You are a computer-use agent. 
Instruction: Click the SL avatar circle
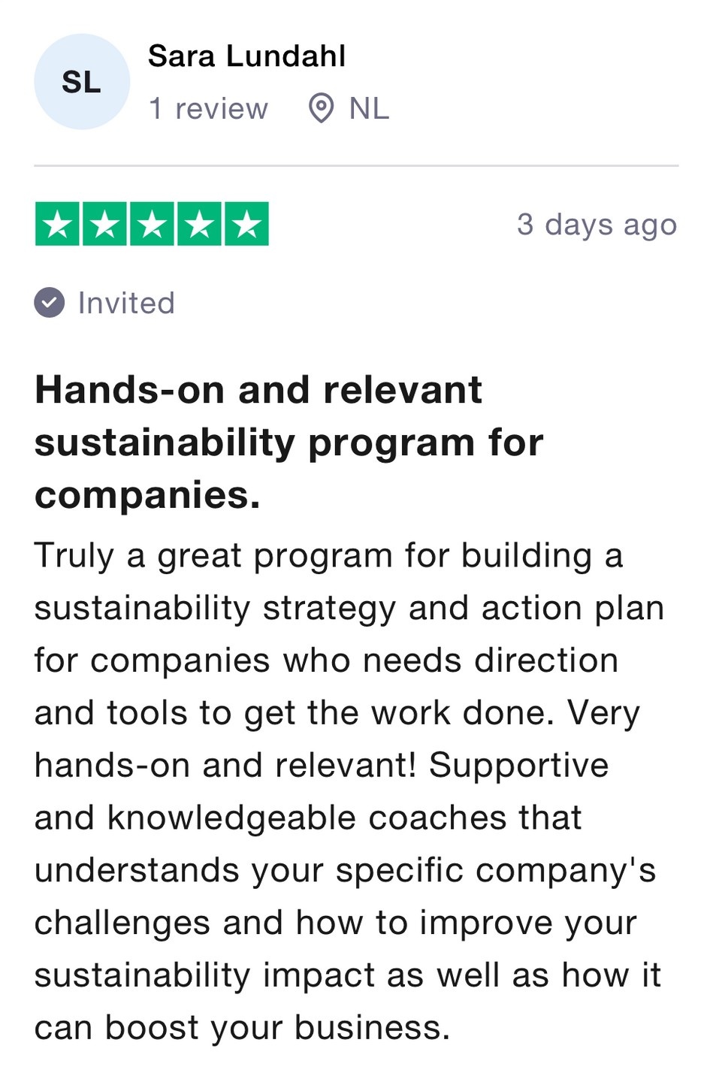pos(81,82)
